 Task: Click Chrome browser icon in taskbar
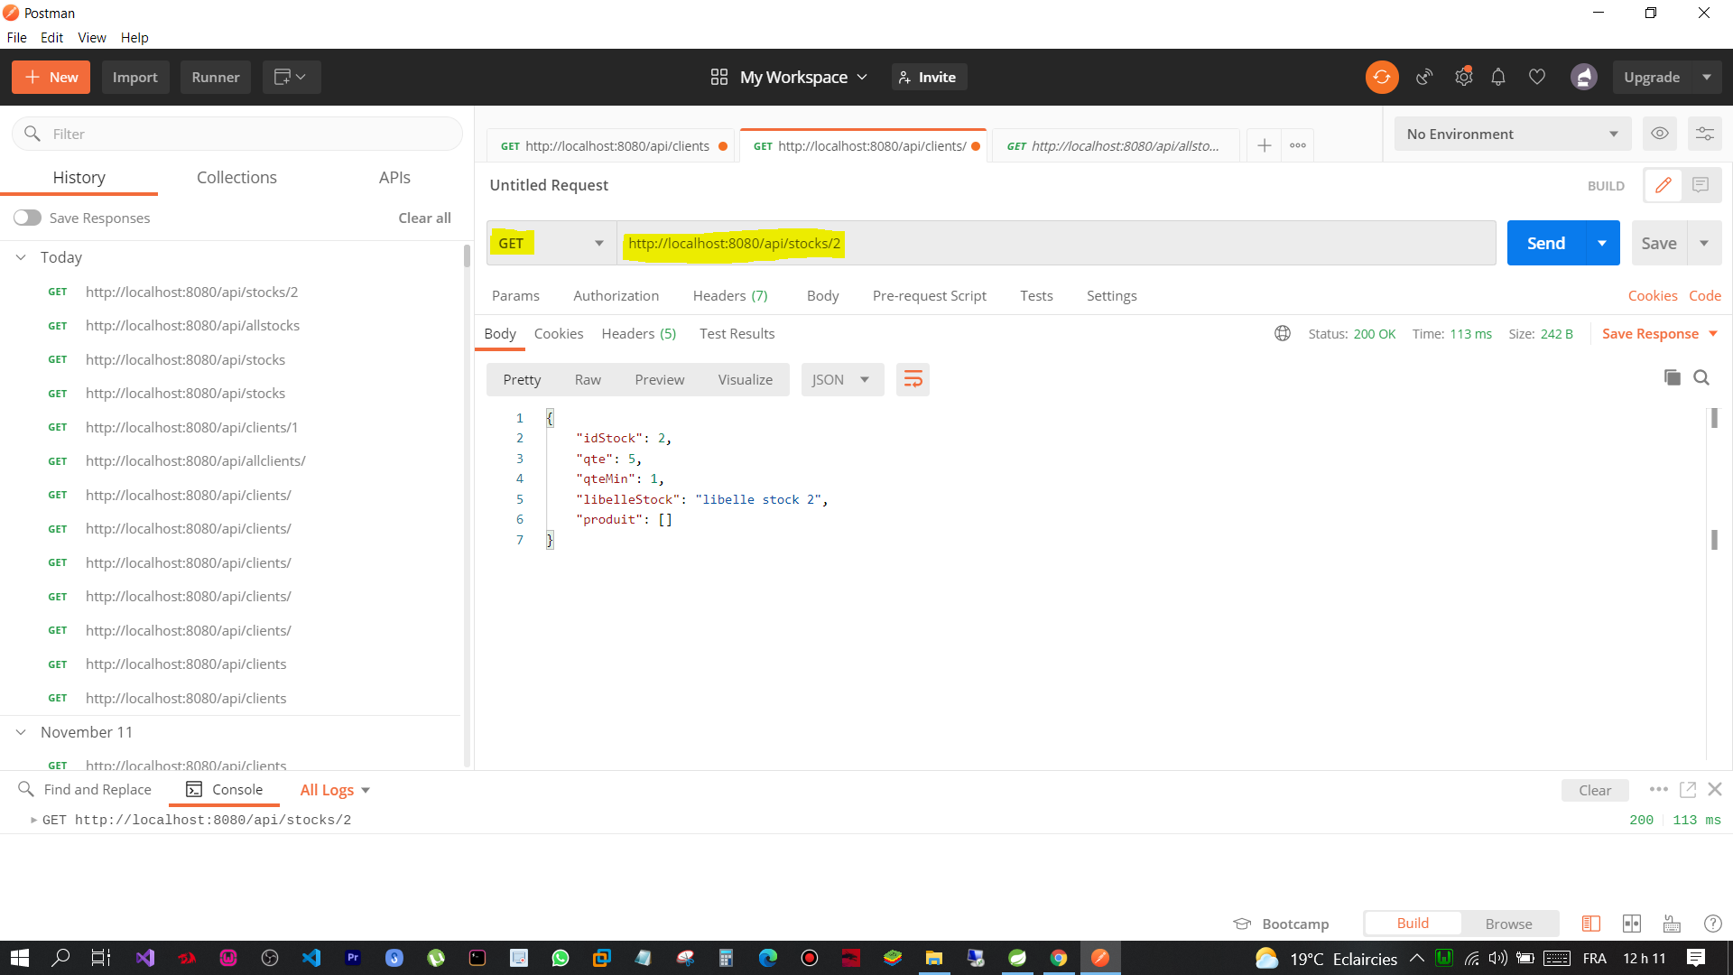[1058, 957]
